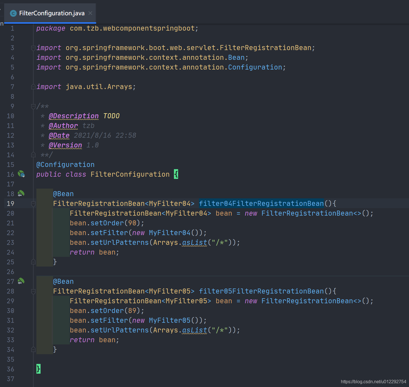This screenshot has width=409, height=387.
Task: Click the method end fold marker on line 25
Action: (33, 262)
